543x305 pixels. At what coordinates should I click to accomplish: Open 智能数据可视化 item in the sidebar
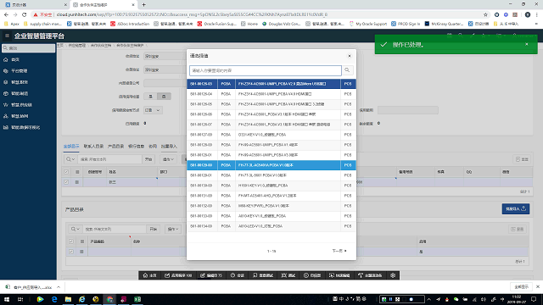click(x=25, y=128)
